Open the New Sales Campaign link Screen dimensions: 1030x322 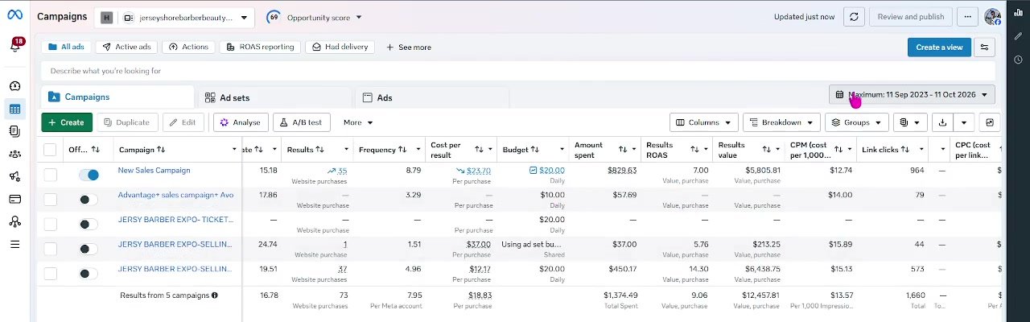[154, 170]
